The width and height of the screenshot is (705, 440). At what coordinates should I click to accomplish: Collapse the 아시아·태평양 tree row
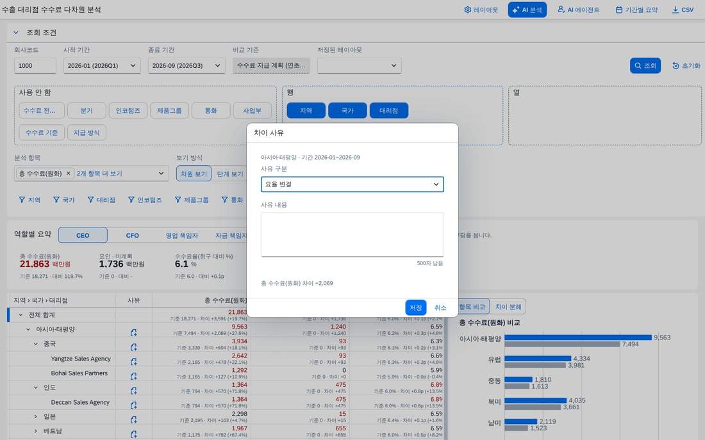pos(28,329)
